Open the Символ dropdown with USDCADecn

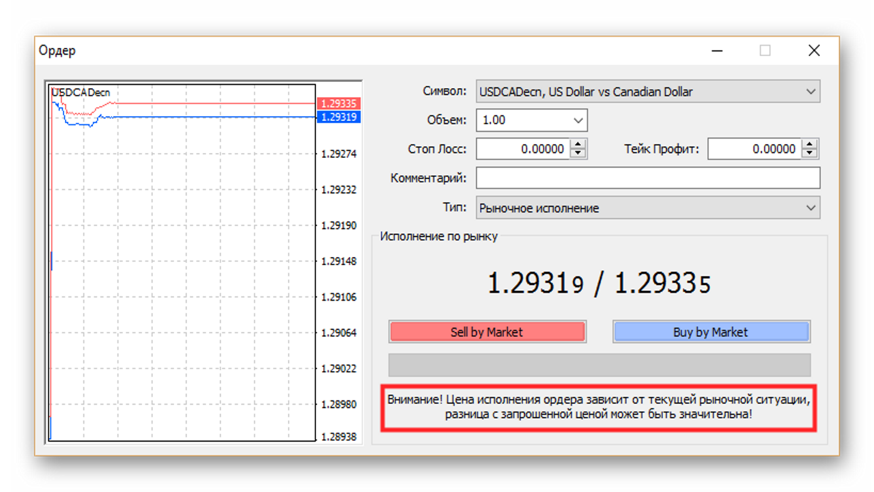coord(648,92)
